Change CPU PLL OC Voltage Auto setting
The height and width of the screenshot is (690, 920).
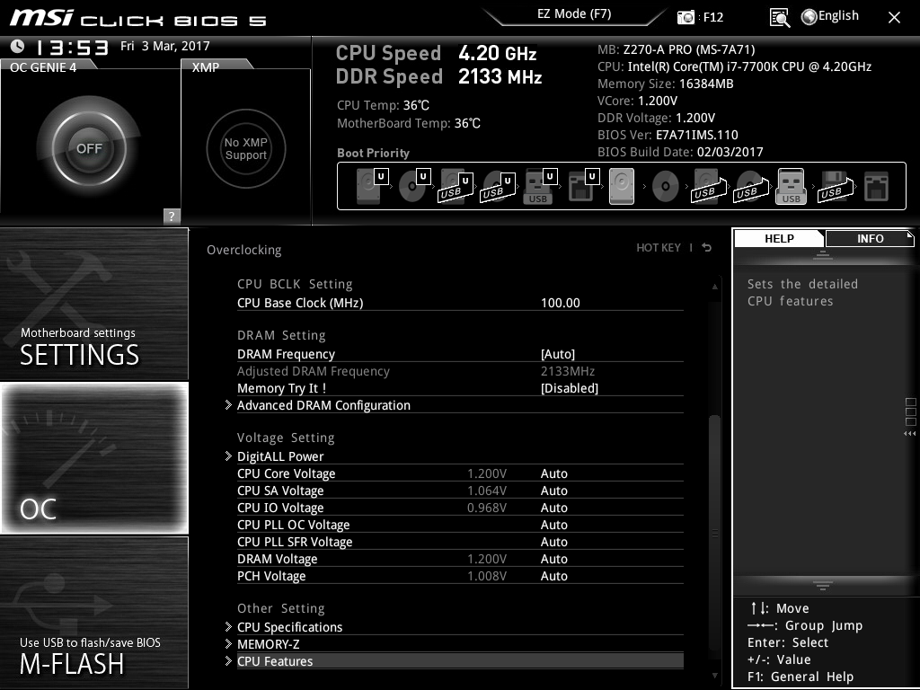(x=553, y=525)
